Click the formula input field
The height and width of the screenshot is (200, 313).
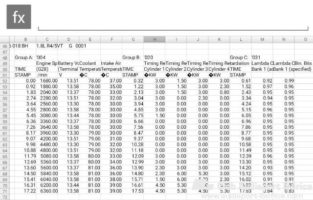click(173, 18)
